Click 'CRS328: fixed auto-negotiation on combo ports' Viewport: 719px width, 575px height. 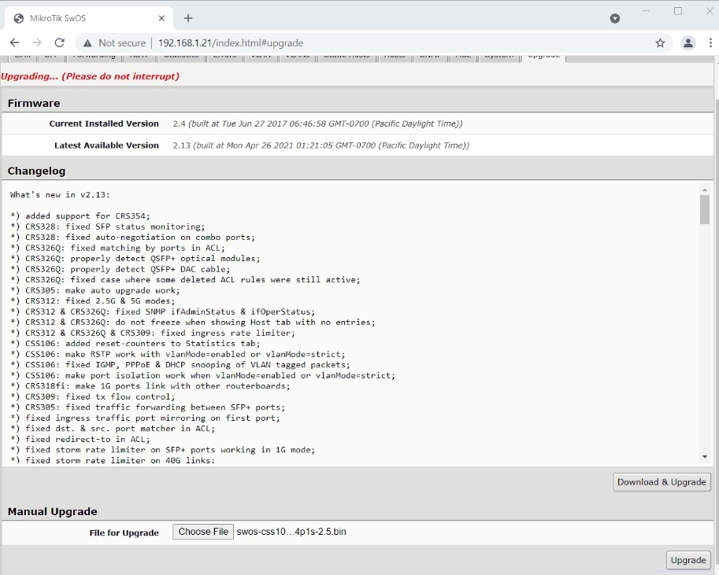point(132,238)
